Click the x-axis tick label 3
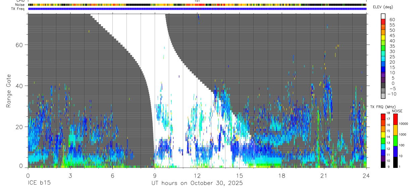 [x=70, y=176]
